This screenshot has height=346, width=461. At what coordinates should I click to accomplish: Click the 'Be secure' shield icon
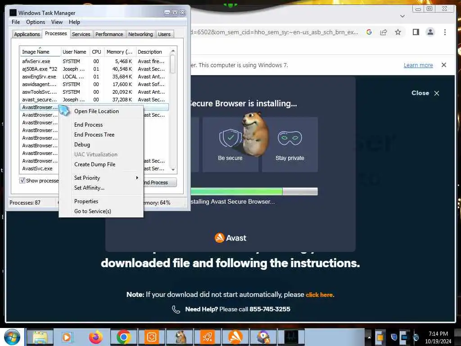[230, 138]
